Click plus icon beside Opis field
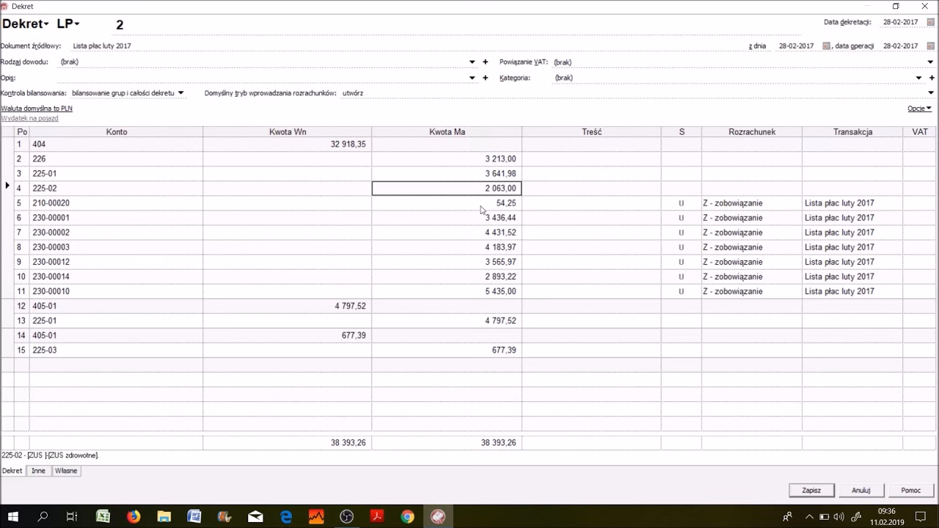939x528 pixels. tap(485, 78)
